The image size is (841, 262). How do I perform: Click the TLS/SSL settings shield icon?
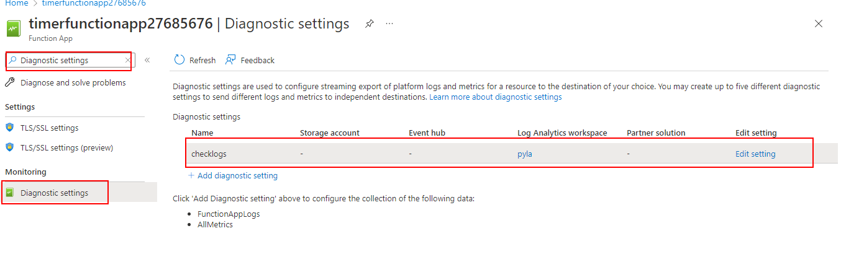[x=10, y=128]
